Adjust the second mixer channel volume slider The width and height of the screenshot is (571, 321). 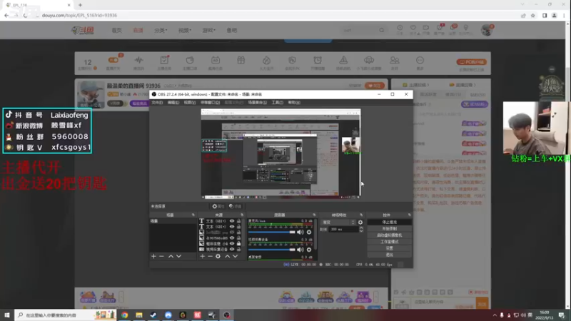272,250
